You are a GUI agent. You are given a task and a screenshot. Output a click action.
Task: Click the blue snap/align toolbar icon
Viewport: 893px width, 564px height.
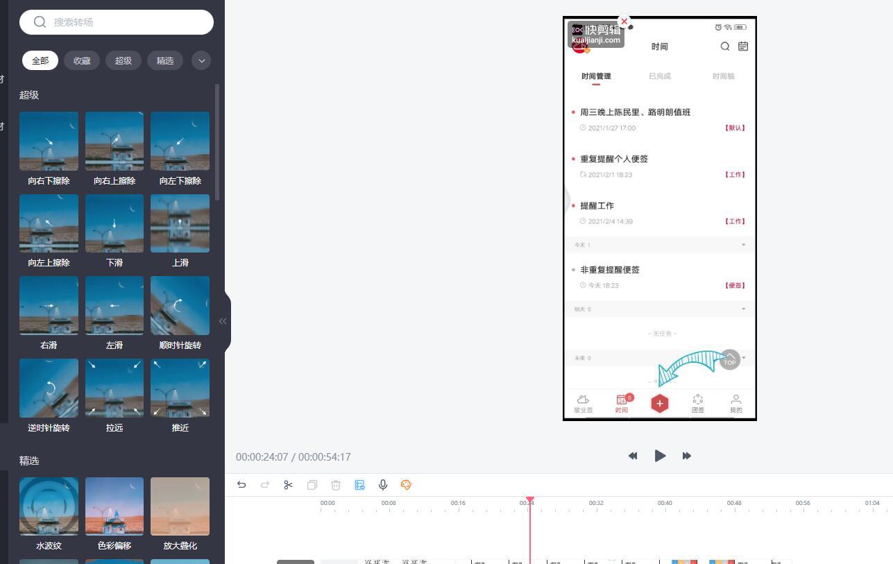[359, 485]
